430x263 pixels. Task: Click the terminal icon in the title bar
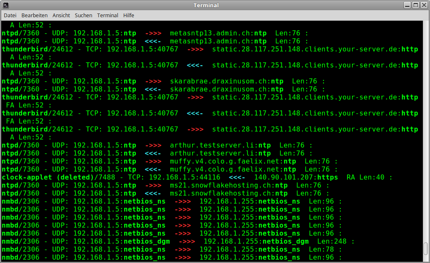click(x=5, y=5)
